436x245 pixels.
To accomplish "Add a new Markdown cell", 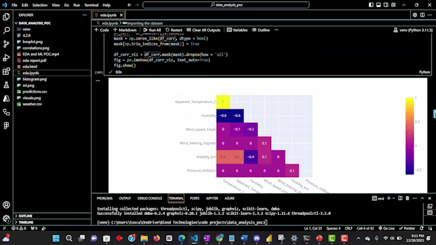I will pos(124,30).
